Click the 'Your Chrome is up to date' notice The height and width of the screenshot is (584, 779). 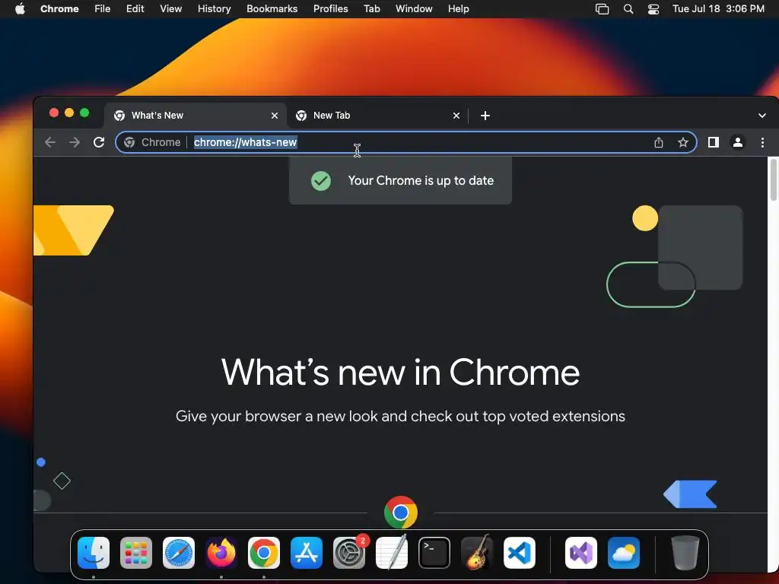(400, 180)
